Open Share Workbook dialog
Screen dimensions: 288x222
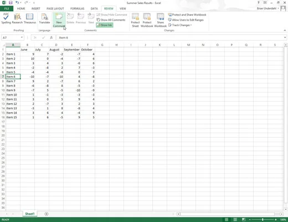(x=160, y=20)
